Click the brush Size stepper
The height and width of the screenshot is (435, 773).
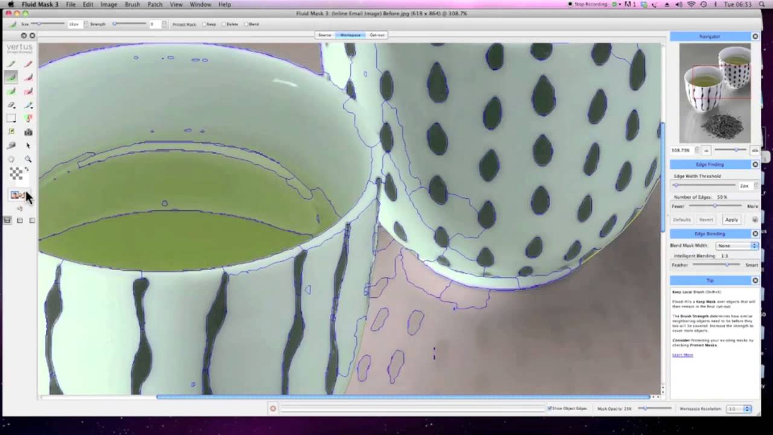86,24
